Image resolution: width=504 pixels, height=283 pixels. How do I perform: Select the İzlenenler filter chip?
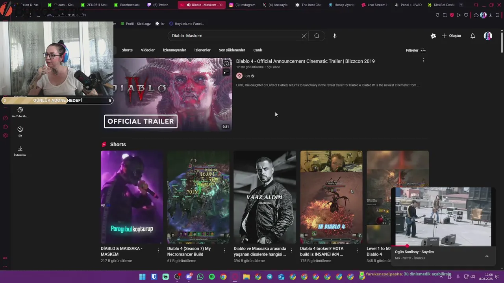(202, 50)
